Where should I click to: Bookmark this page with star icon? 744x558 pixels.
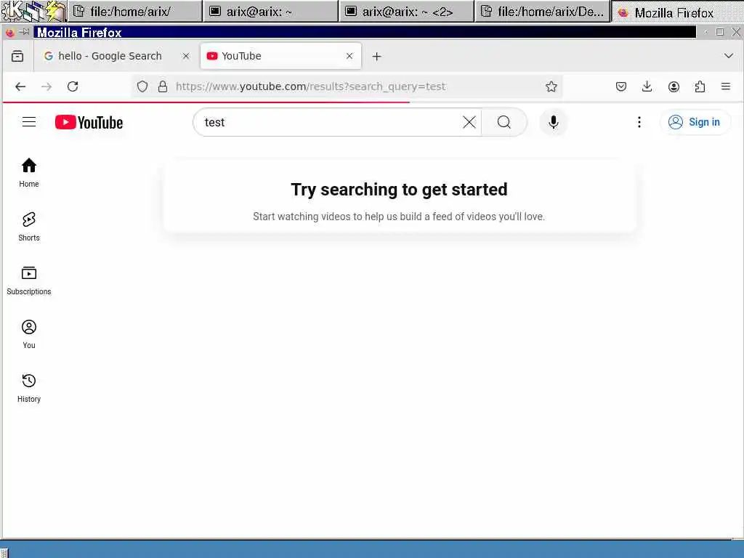(551, 86)
